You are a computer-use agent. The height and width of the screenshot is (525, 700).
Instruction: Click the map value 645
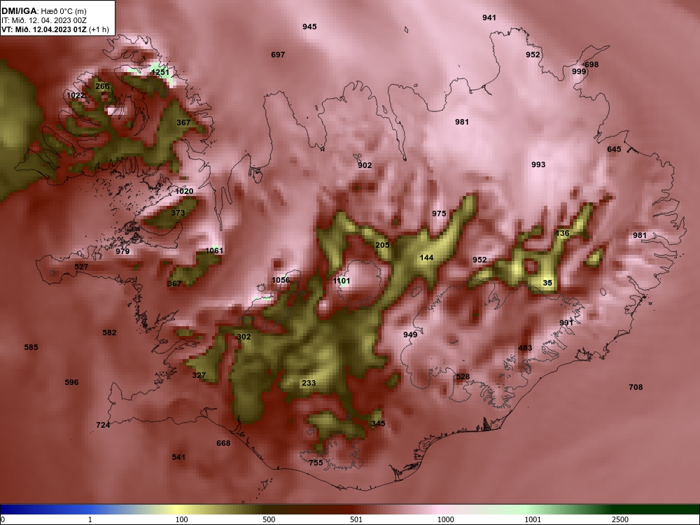pos(614,150)
